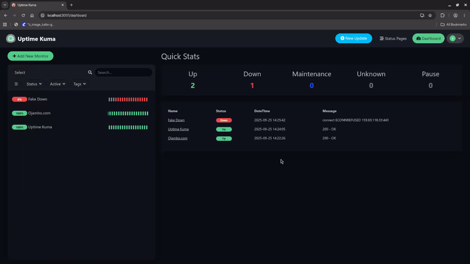Click the ECONNREFUSED message text
This screenshot has height=264, width=470.
pyautogui.click(x=355, y=120)
